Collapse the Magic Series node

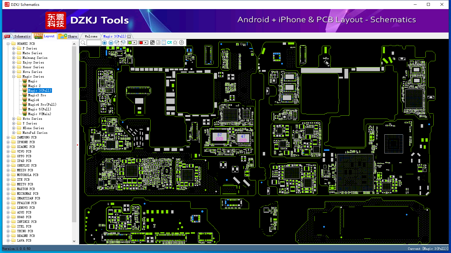click(14, 76)
